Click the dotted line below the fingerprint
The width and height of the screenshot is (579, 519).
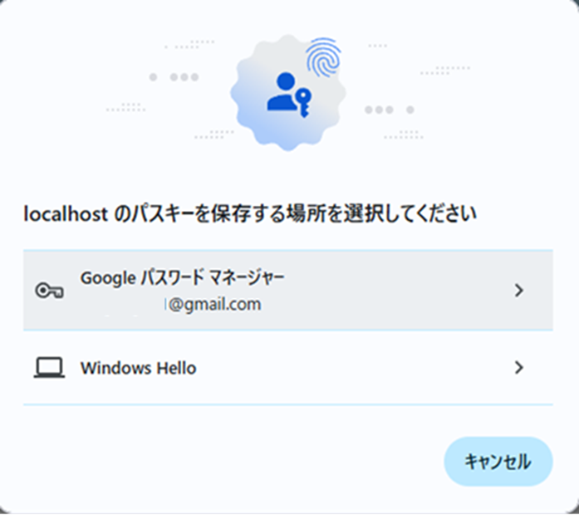tap(404, 135)
